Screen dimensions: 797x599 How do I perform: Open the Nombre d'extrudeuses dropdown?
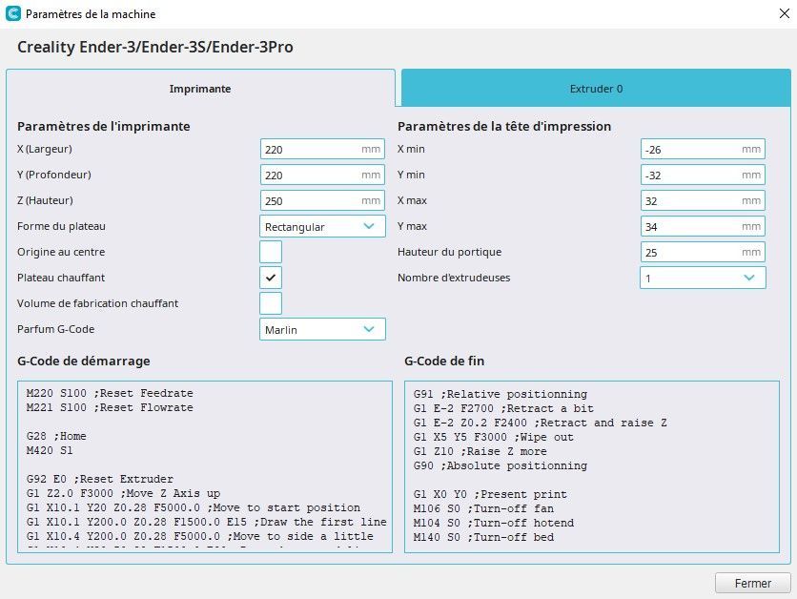tap(703, 278)
